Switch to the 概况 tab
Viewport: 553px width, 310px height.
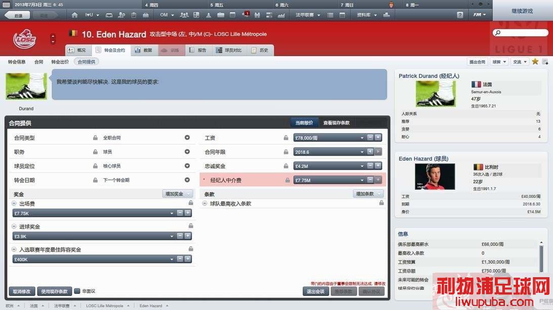[78, 50]
